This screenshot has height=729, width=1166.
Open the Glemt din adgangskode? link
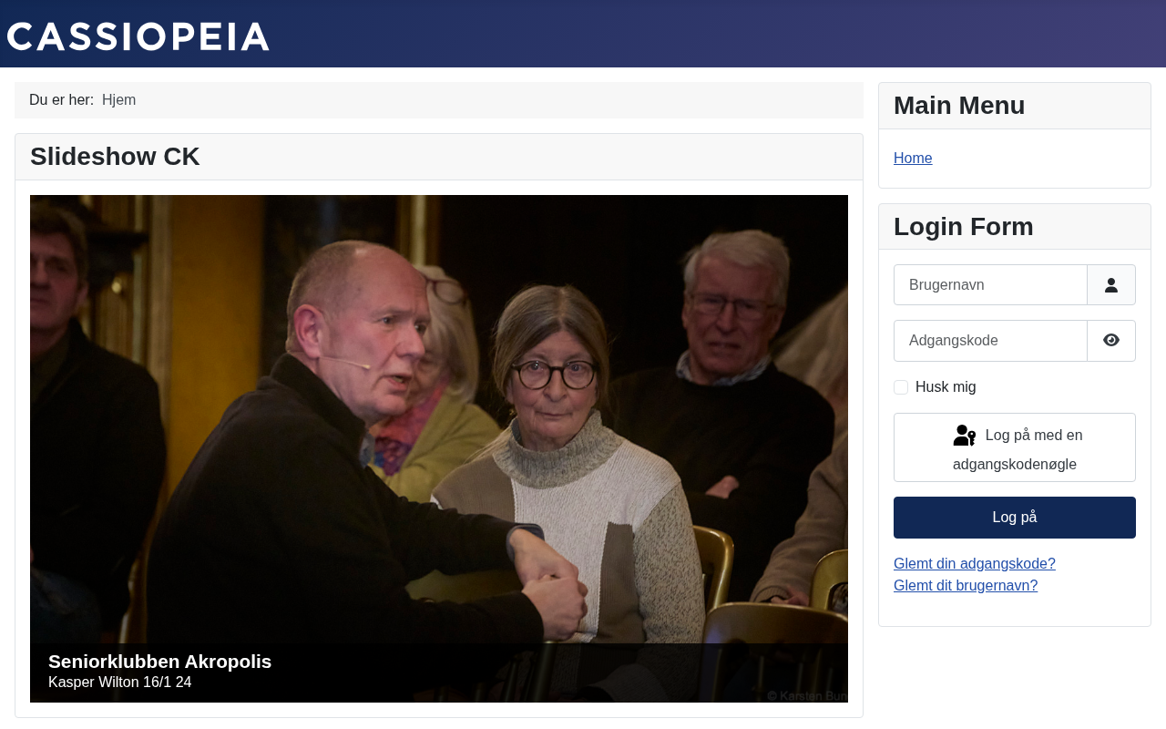click(x=975, y=564)
